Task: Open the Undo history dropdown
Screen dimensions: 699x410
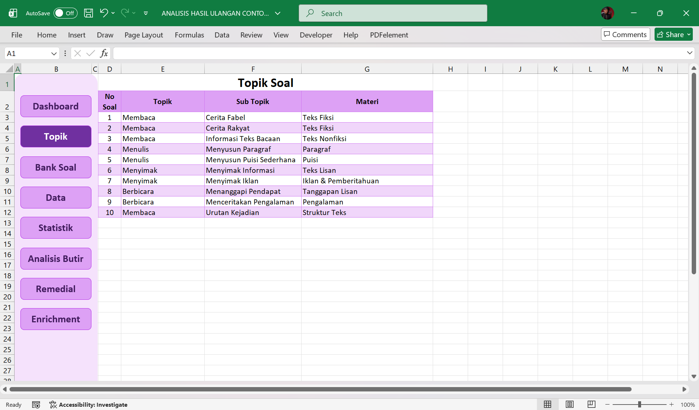Action: pos(113,13)
